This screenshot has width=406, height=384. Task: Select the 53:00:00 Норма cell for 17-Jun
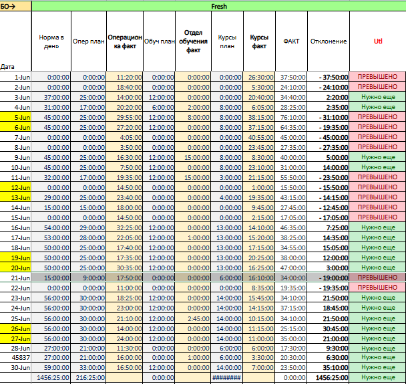(x=51, y=237)
